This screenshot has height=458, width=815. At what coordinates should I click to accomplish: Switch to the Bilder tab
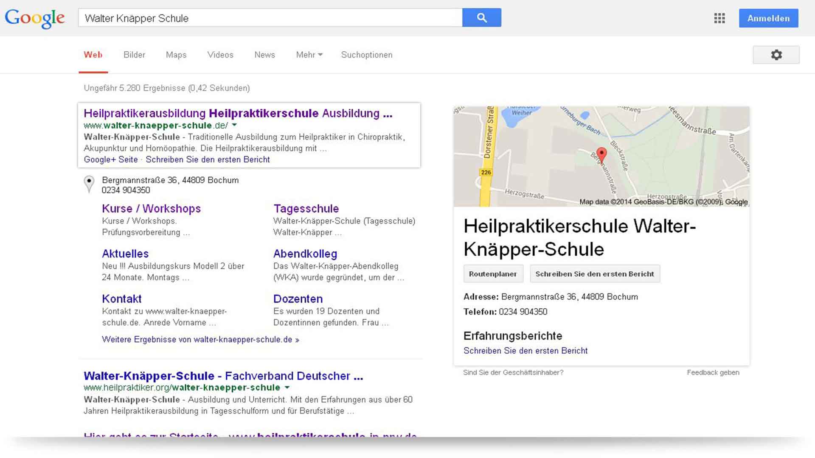click(x=134, y=55)
